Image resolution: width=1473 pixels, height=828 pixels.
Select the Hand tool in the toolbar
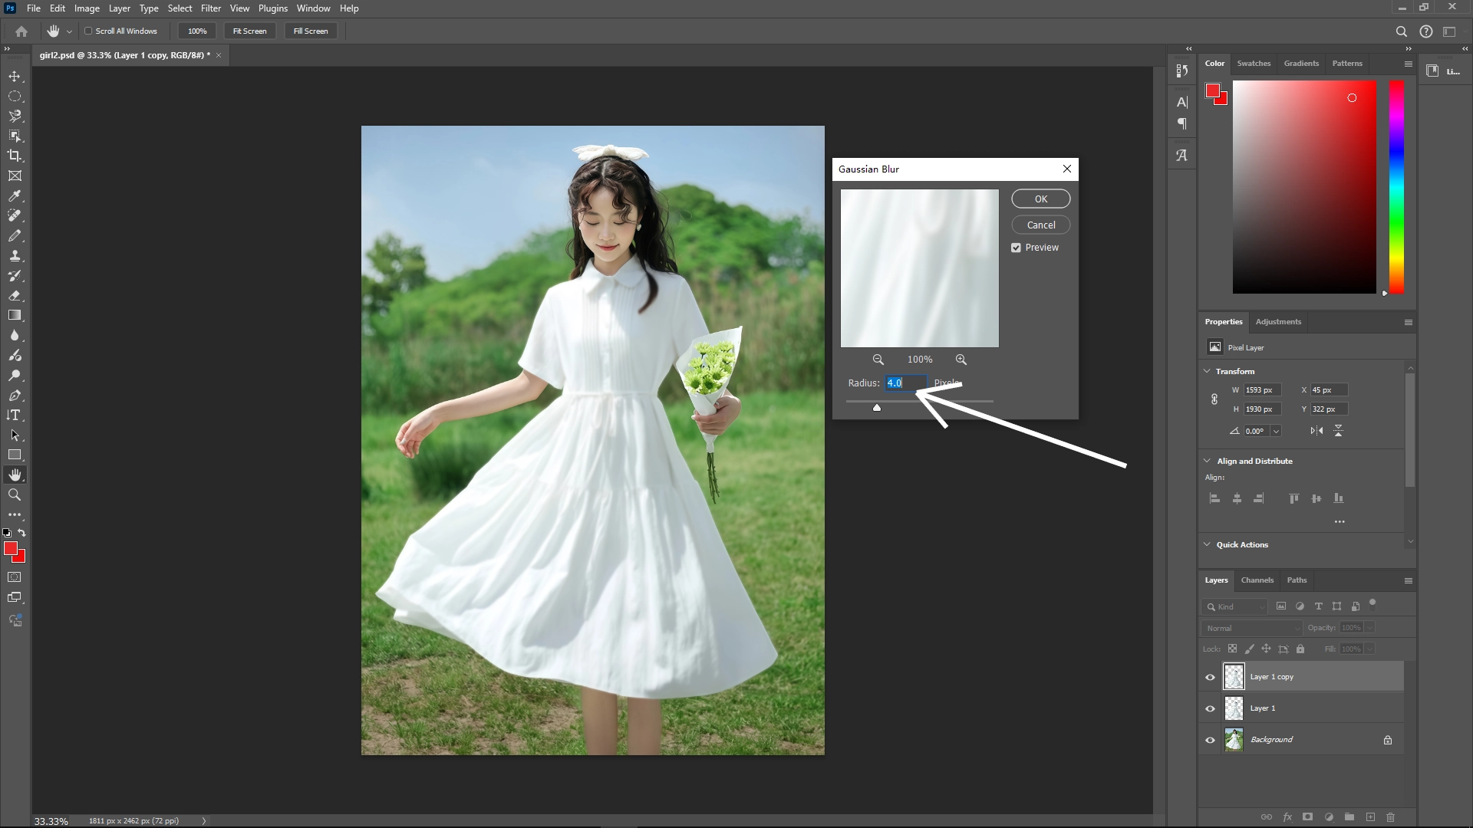pyautogui.click(x=15, y=473)
